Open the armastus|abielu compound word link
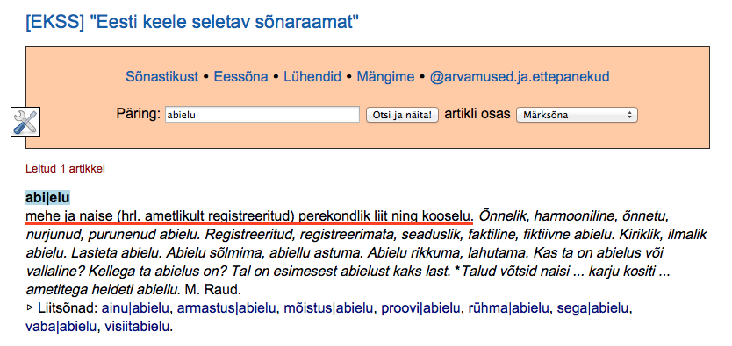Screen dimensions: 732x346 click(227, 308)
